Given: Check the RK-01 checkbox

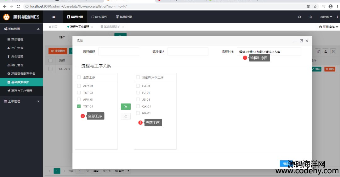Looking at the screenshot, I should point(138,113).
